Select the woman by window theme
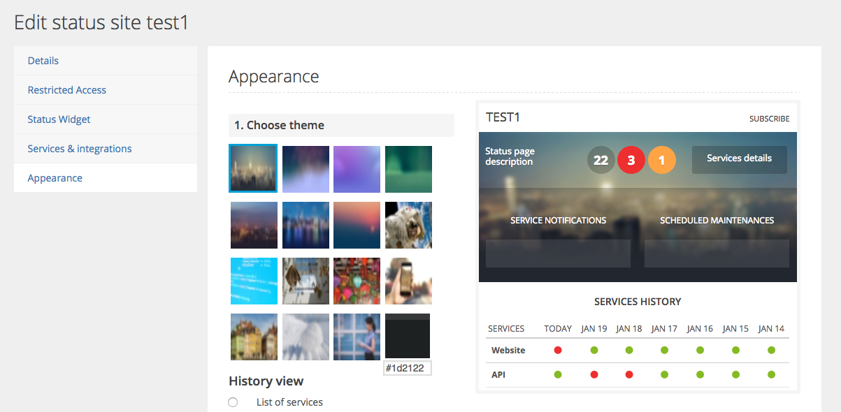841x412 pixels. 357,337
